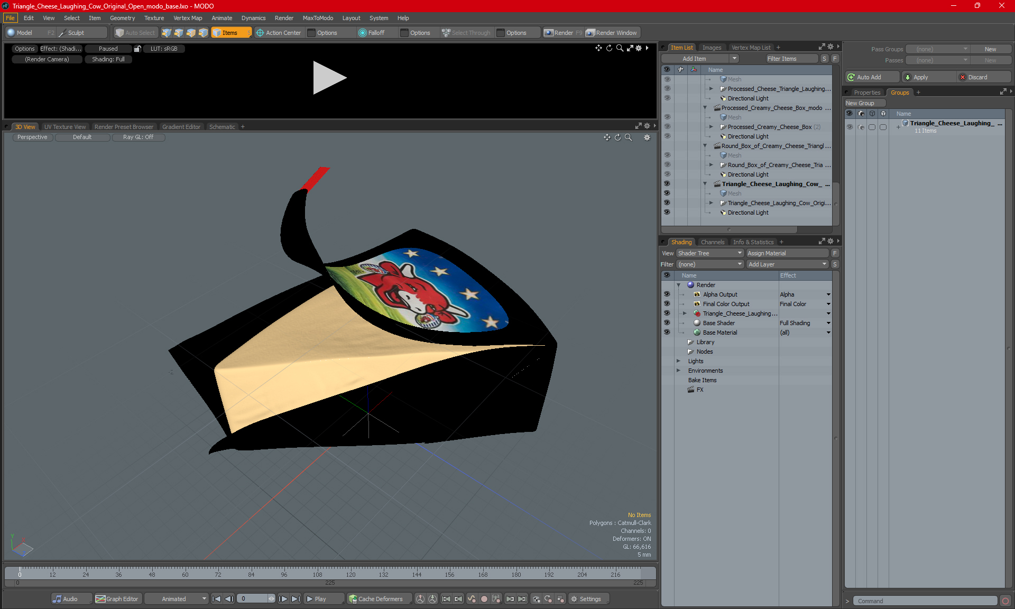Image resolution: width=1015 pixels, height=609 pixels.
Task: Toggle visibility of Final Color Output layer
Action: (667, 304)
